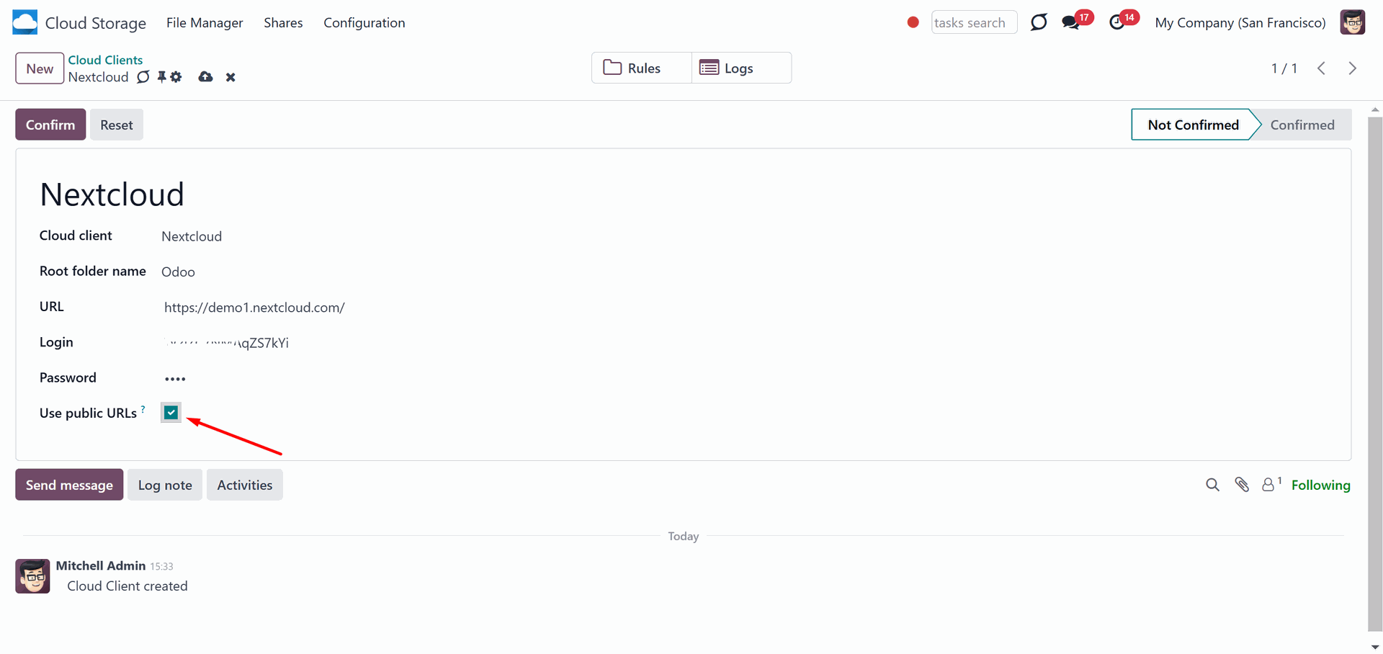Click the Send message button
Screen dimensions: 1383x654
[69, 485]
